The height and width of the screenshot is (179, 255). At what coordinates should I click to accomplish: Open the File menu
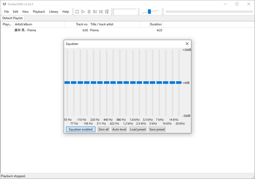[6, 12]
